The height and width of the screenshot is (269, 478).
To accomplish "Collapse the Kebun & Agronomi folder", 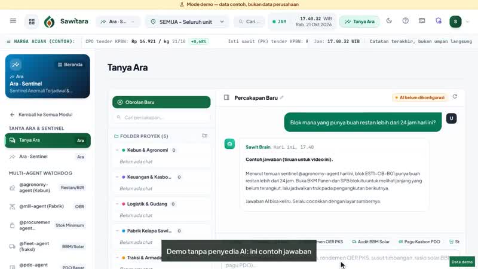I will point(117,150).
